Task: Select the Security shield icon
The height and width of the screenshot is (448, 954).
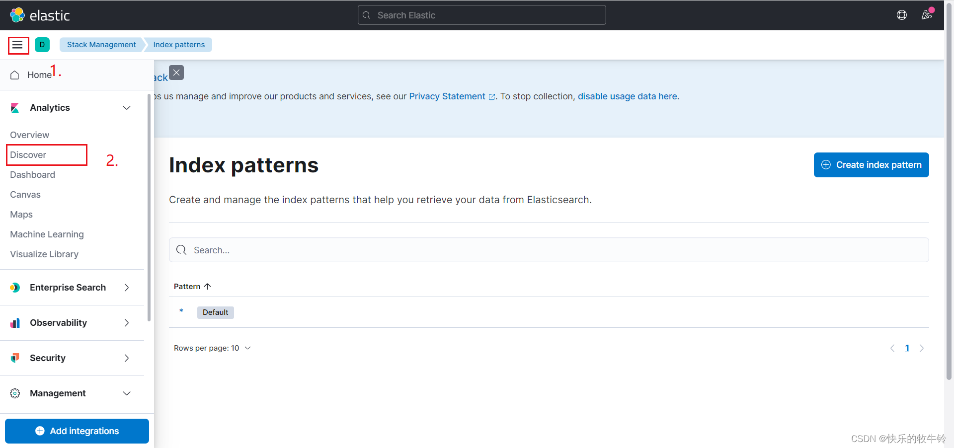Action: click(14, 358)
